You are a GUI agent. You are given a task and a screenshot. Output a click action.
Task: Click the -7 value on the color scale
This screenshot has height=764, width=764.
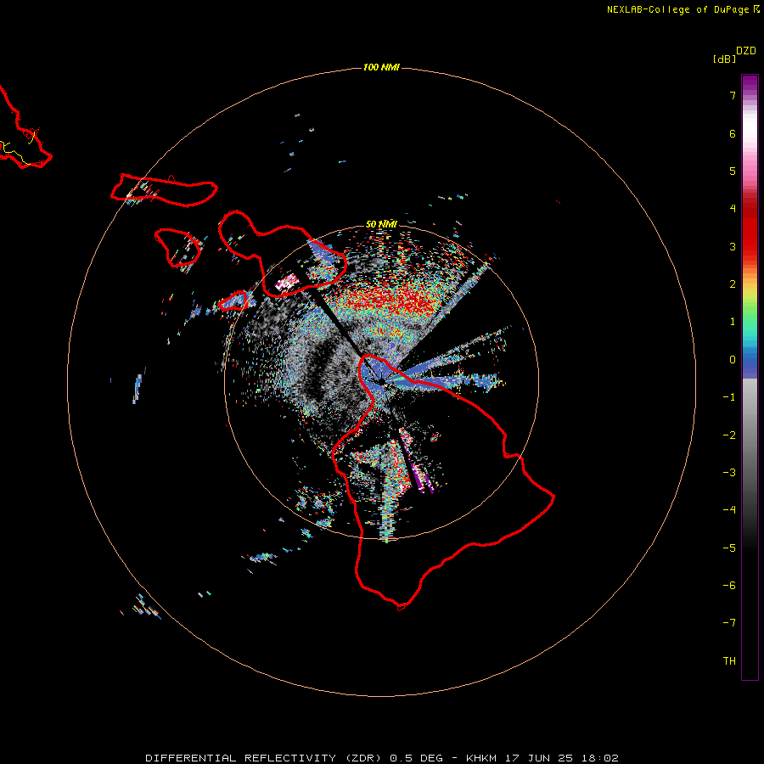tap(729, 623)
